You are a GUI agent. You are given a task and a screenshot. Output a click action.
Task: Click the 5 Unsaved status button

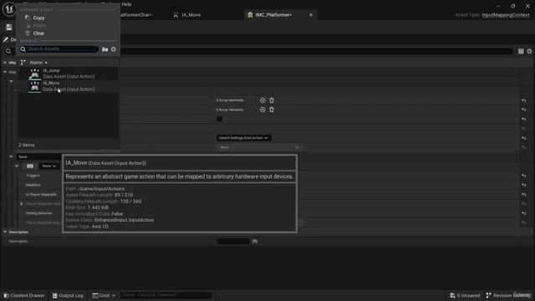(x=465, y=295)
